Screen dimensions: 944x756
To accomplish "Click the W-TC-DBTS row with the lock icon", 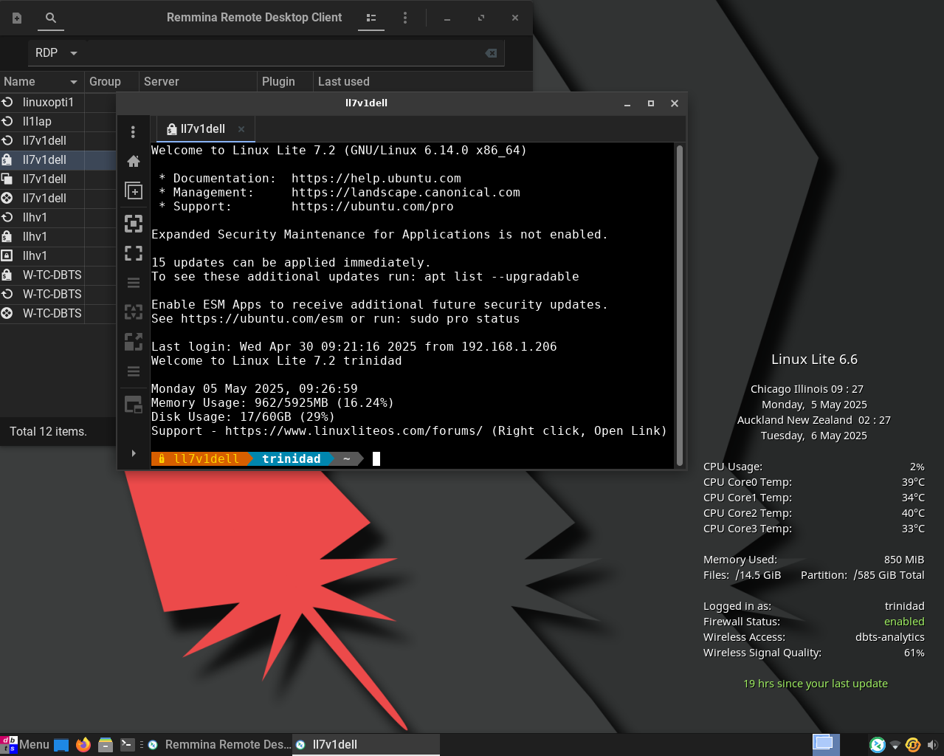I will (x=58, y=275).
